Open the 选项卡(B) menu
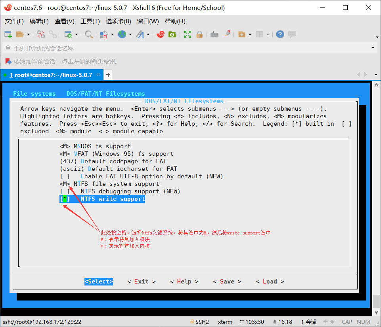The height and width of the screenshot is (327, 381). click(118, 21)
